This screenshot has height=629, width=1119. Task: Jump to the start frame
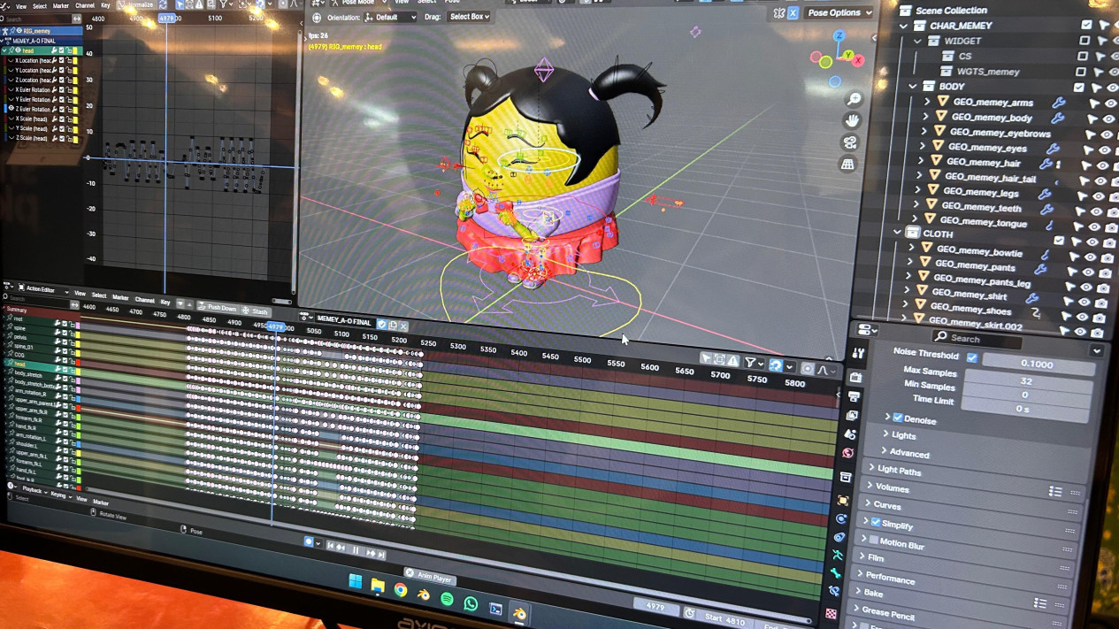[331, 547]
